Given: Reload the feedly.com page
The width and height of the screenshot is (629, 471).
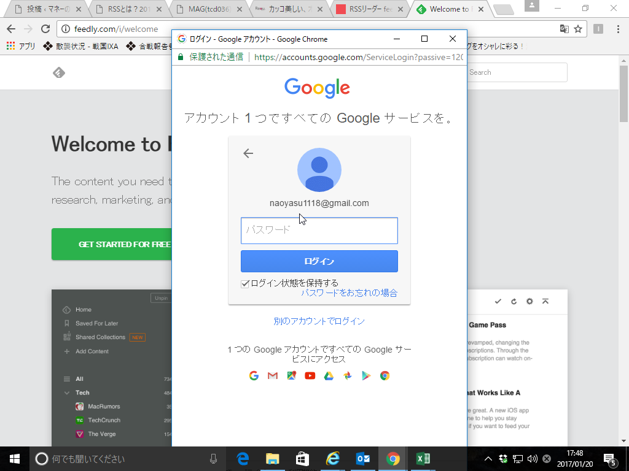Looking at the screenshot, I should pos(45,29).
